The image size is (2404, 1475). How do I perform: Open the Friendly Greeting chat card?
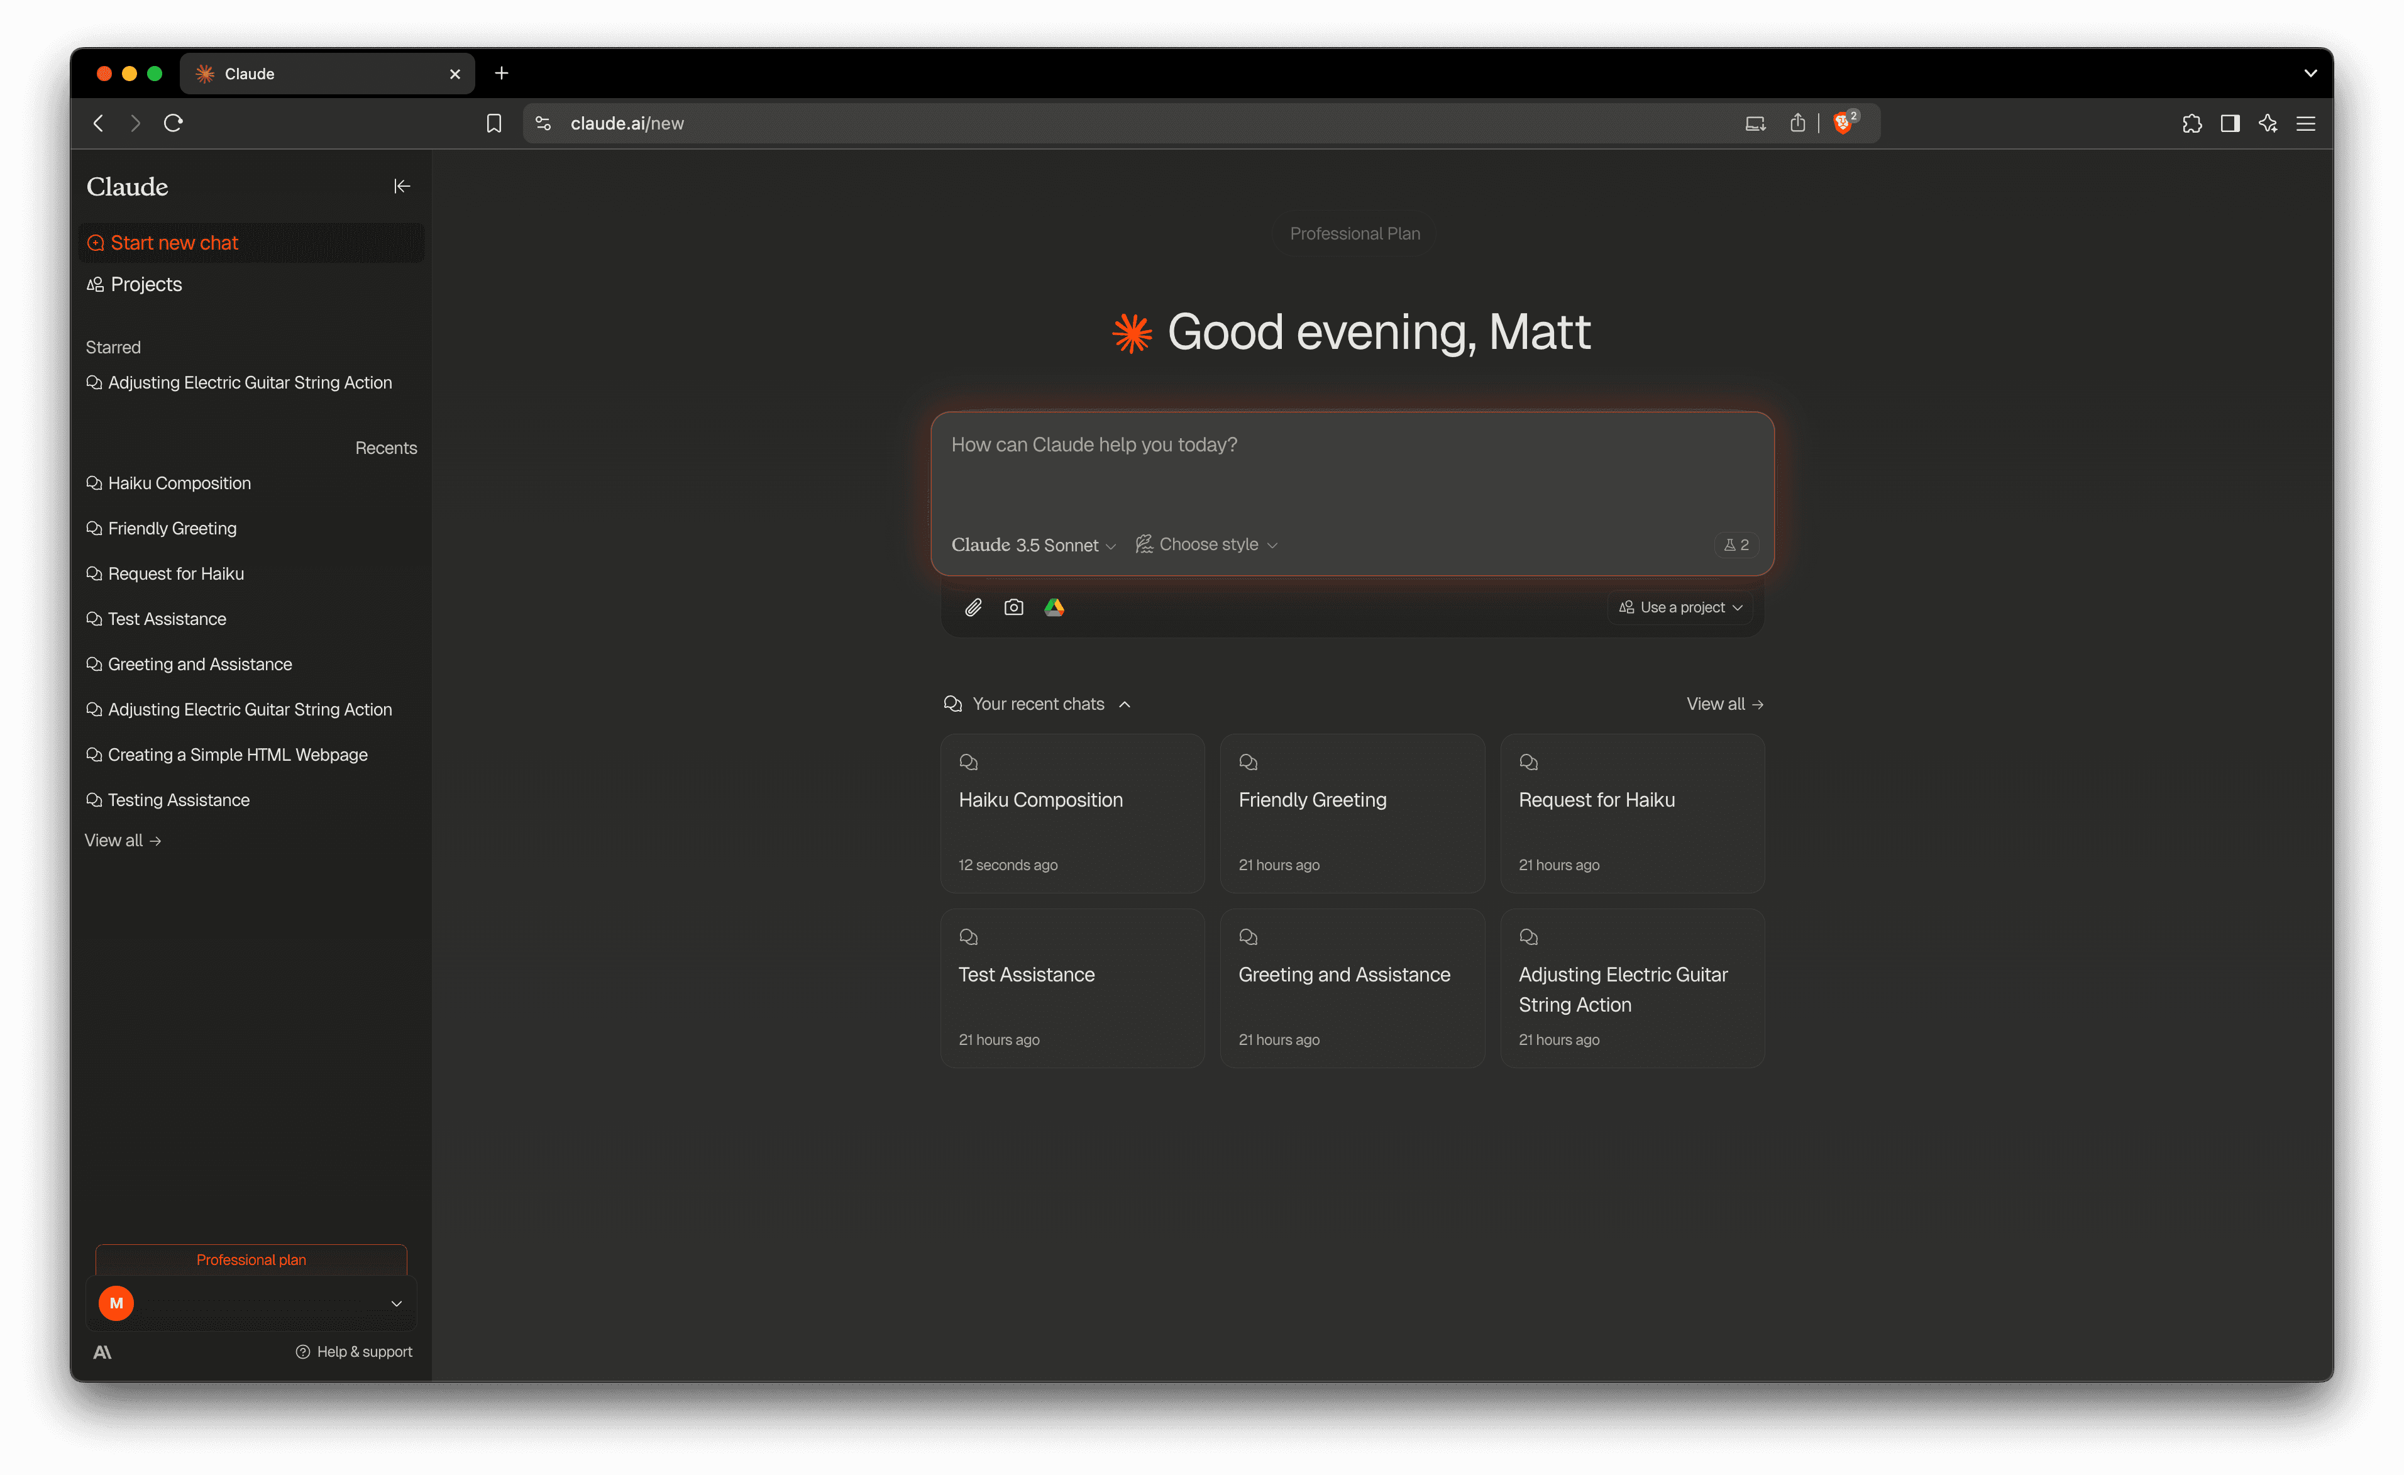click(x=1352, y=814)
